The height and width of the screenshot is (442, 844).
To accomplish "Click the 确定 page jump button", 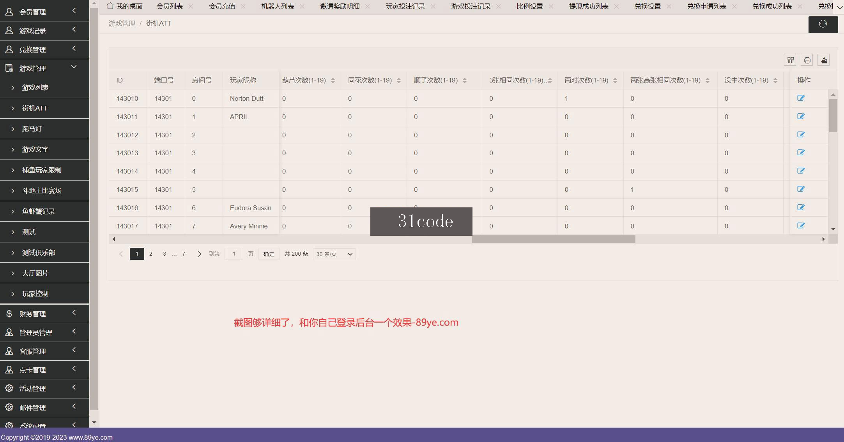I will 269,254.
